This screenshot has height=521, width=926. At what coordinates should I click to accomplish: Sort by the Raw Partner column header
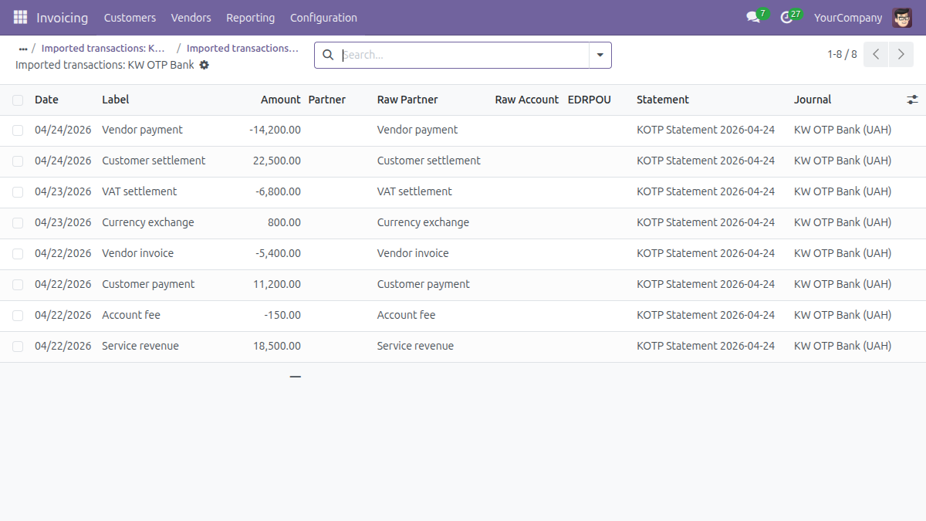(x=407, y=100)
